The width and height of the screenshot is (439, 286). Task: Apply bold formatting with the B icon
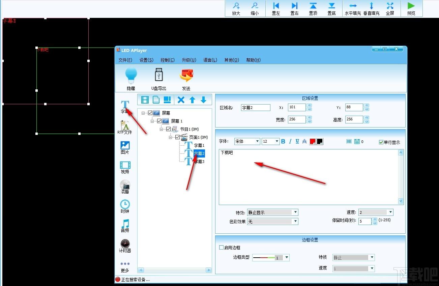(x=283, y=141)
